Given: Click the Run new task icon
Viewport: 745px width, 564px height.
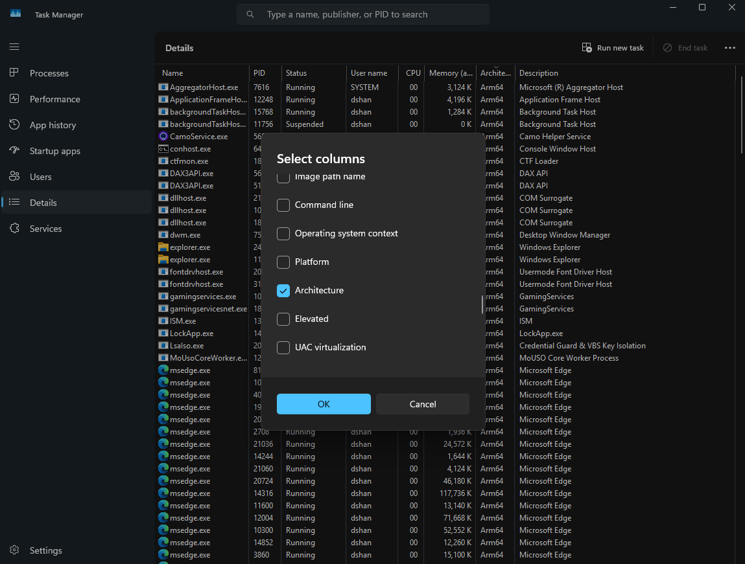Looking at the screenshot, I should [586, 47].
